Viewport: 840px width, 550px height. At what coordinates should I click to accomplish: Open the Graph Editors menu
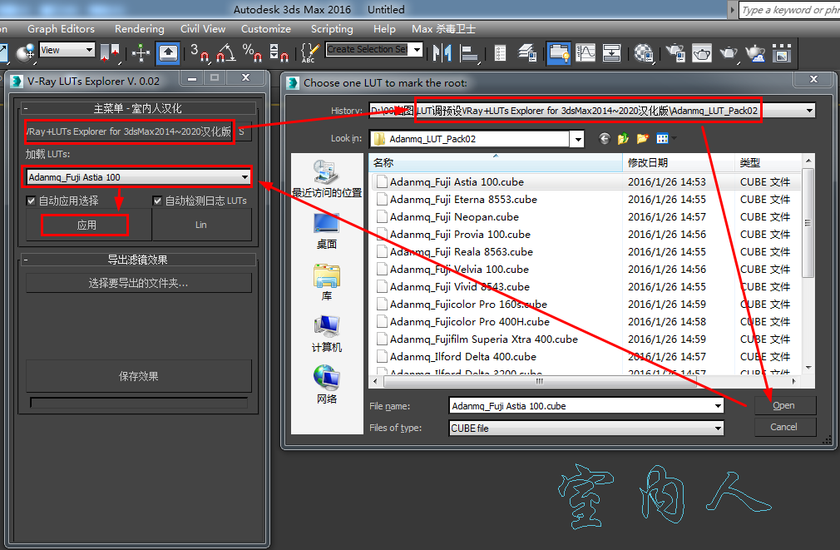coord(61,29)
